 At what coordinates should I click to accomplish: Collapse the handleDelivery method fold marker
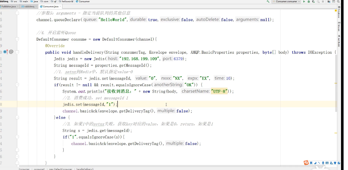click(x=17, y=52)
